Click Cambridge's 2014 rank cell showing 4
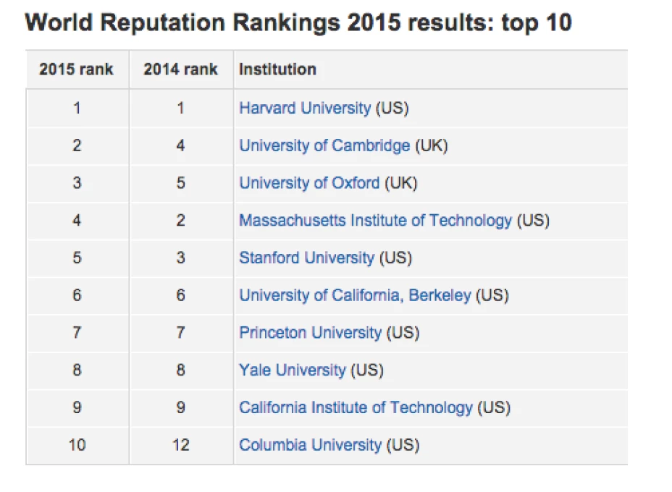This screenshot has height=492, width=672. [180, 145]
